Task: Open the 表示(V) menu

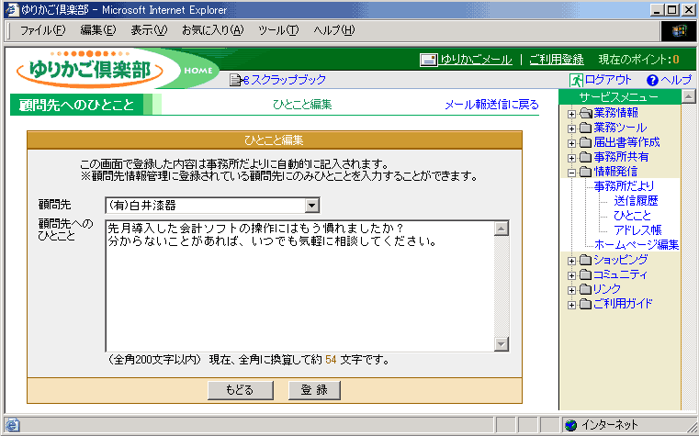Action: (x=149, y=30)
